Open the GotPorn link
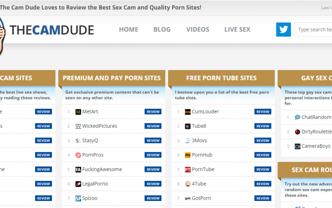332x208 pixels. 201,198
